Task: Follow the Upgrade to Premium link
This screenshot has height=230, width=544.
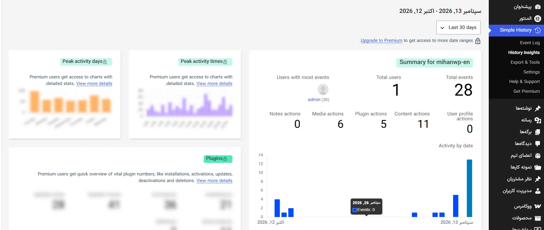Action: (x=381, y=40)
